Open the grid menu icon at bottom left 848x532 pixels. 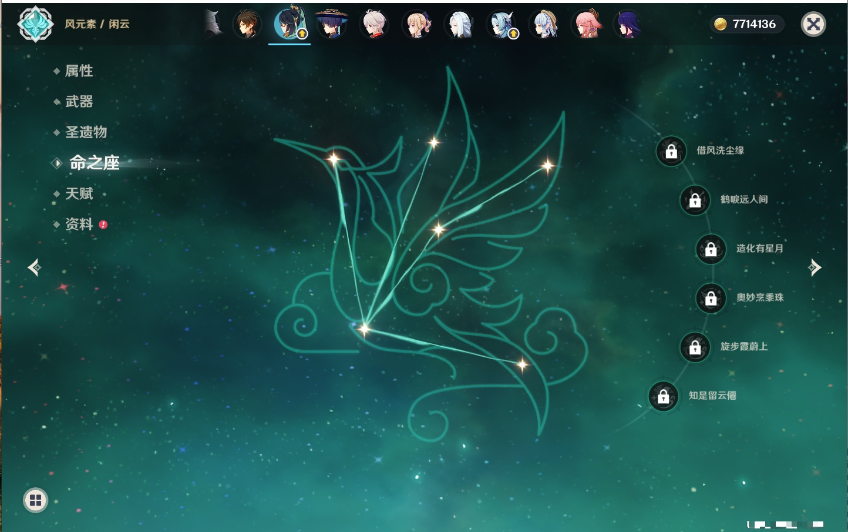(35, 500)
